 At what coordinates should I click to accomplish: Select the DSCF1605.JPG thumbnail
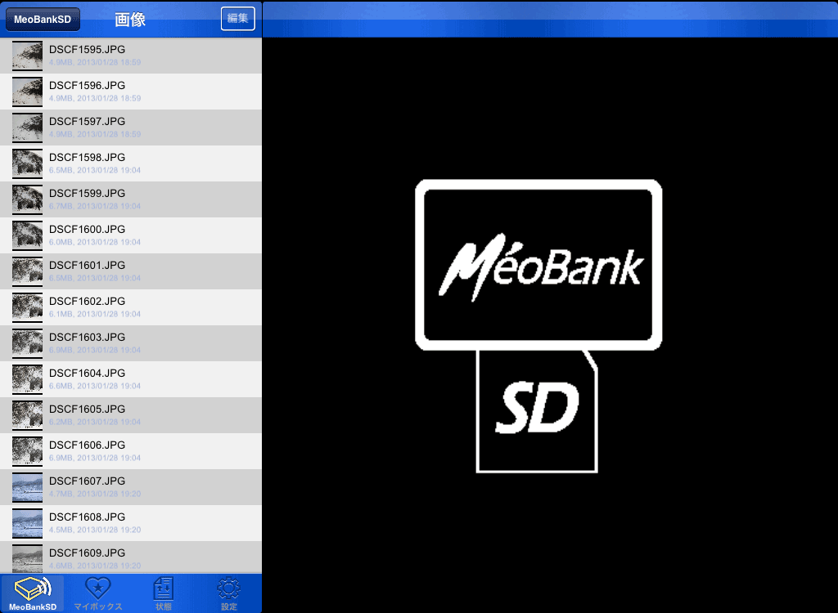point(27,415)
